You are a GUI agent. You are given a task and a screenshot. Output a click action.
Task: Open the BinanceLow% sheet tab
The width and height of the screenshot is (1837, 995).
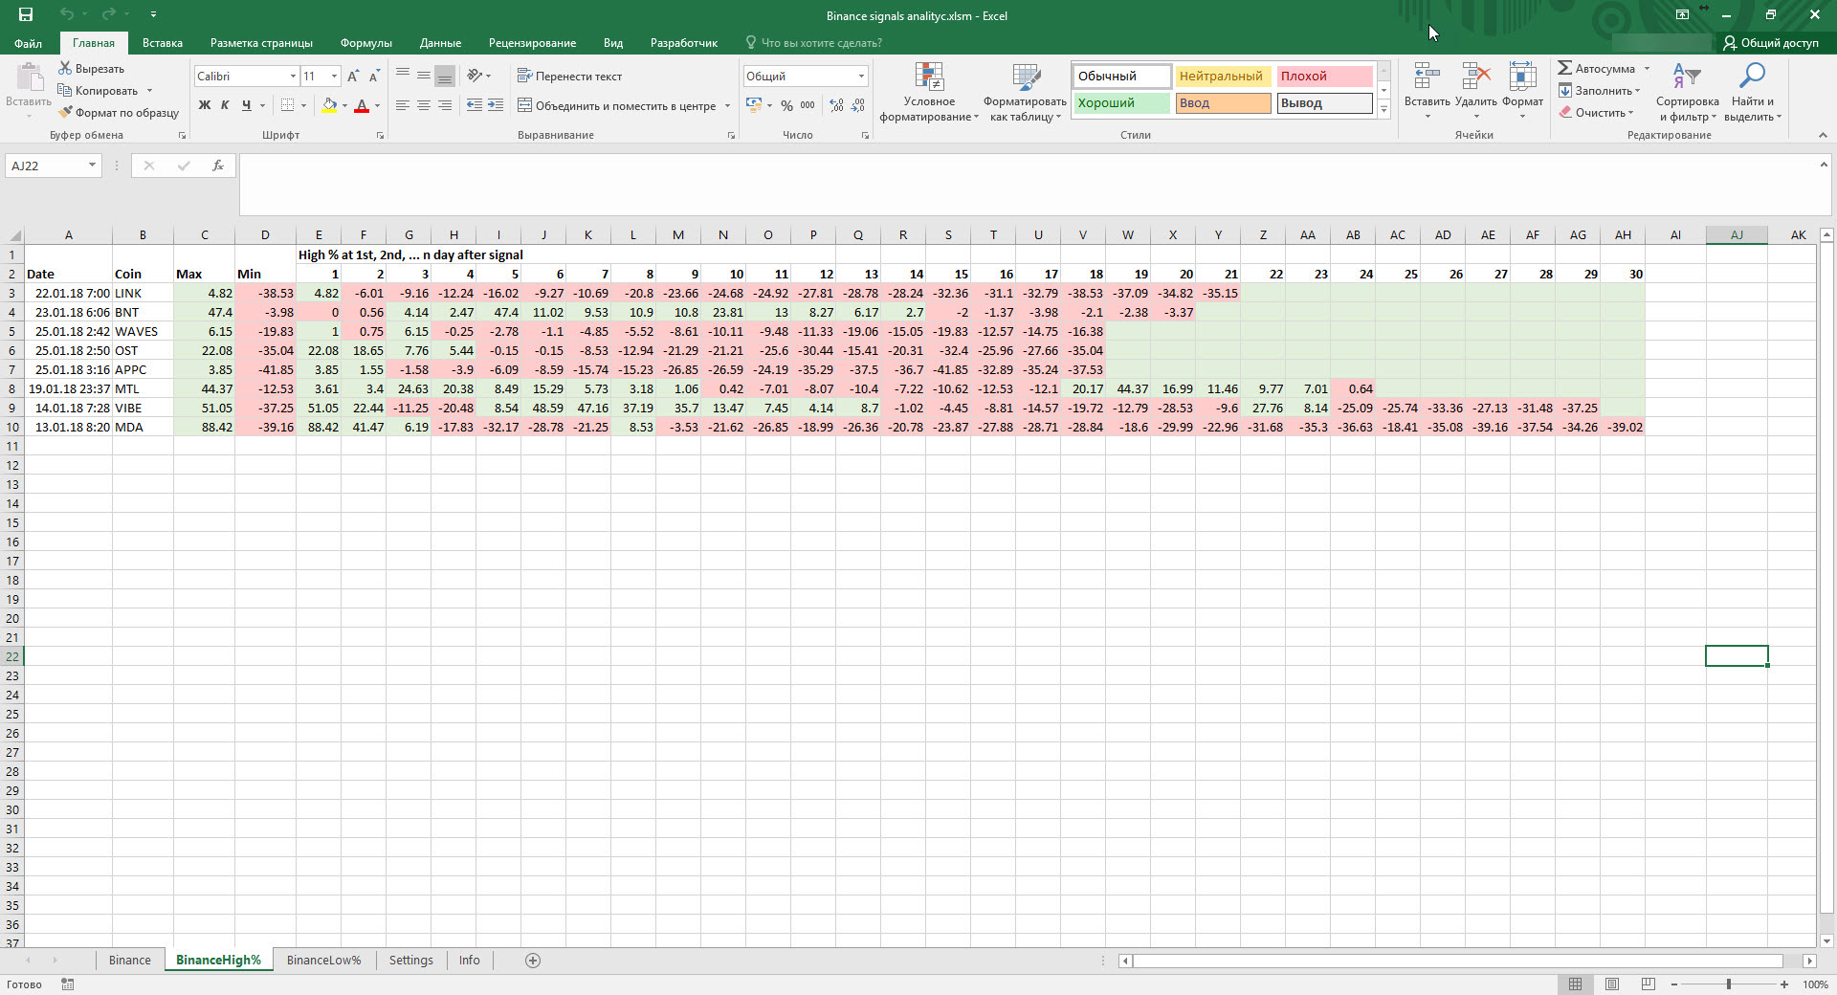pyautogui.click(x=323, y=961)
